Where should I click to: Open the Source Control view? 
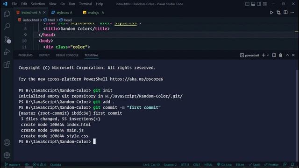[7, 40]
